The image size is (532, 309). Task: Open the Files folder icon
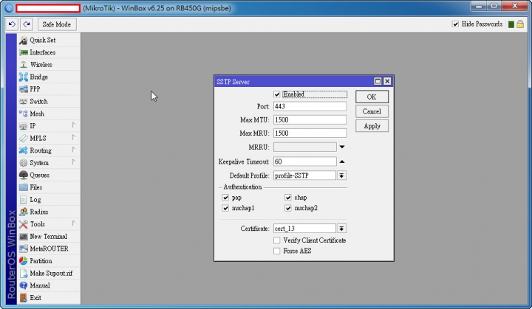click(24, 187)
